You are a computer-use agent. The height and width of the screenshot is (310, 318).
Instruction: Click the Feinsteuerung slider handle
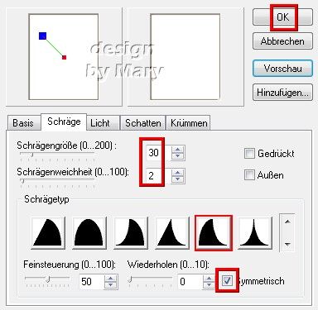click(x=48, y=279)
